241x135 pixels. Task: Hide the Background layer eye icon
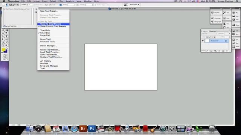click(x=203, y=40)
